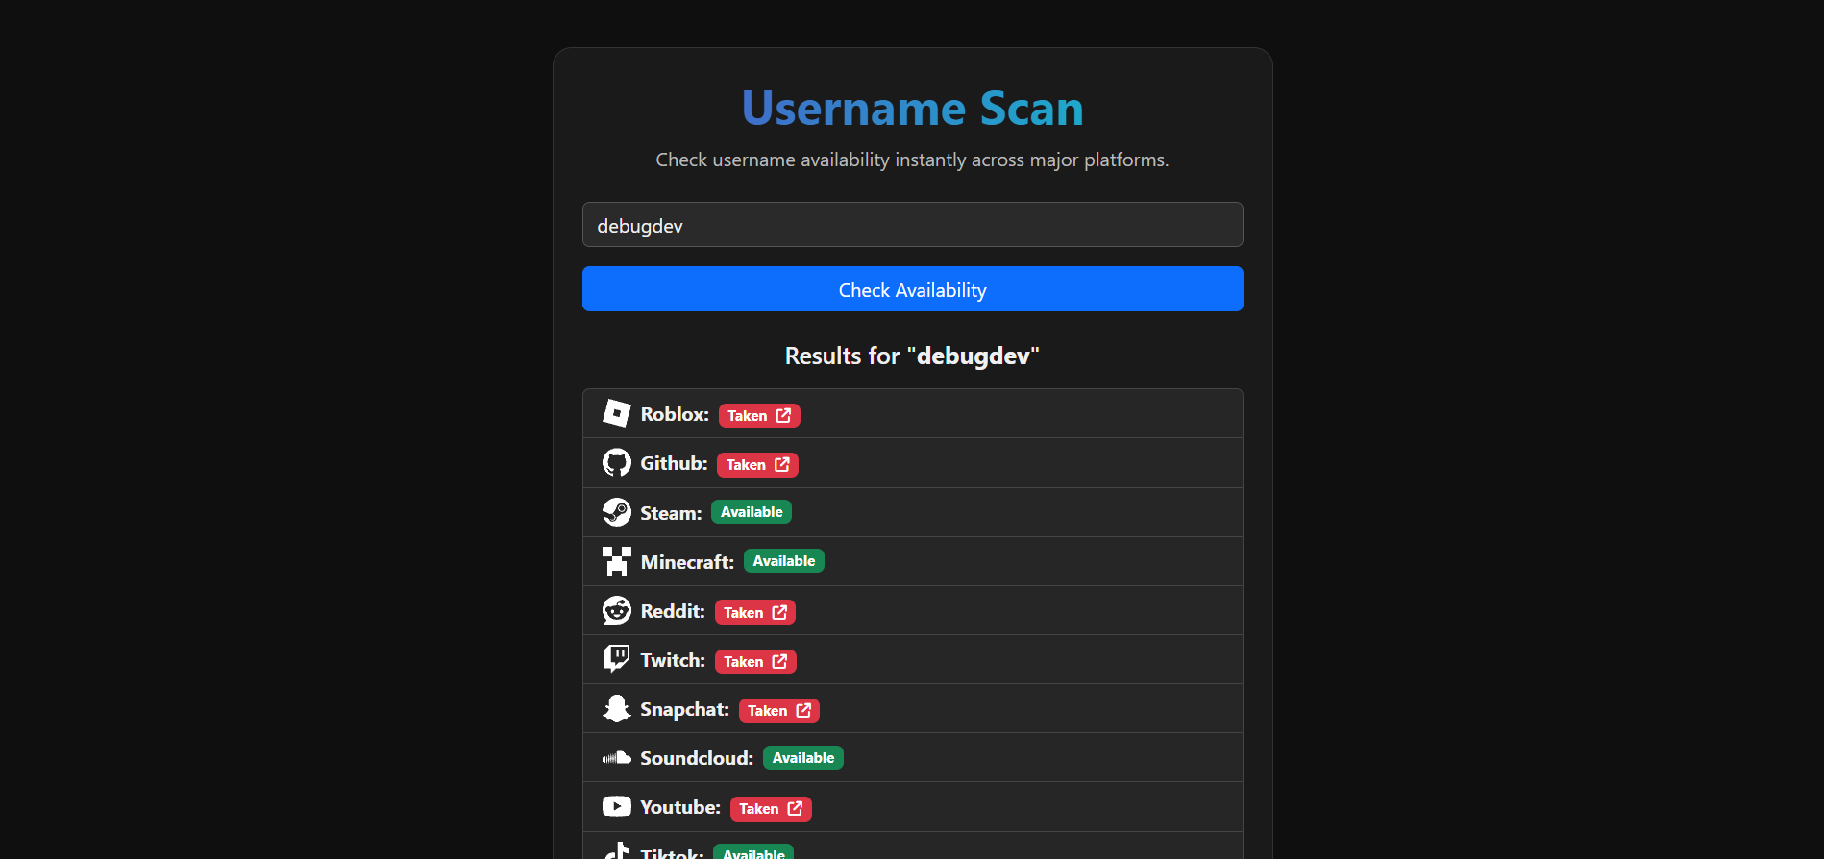Click the Minecraft: platform label

[687, 562]
